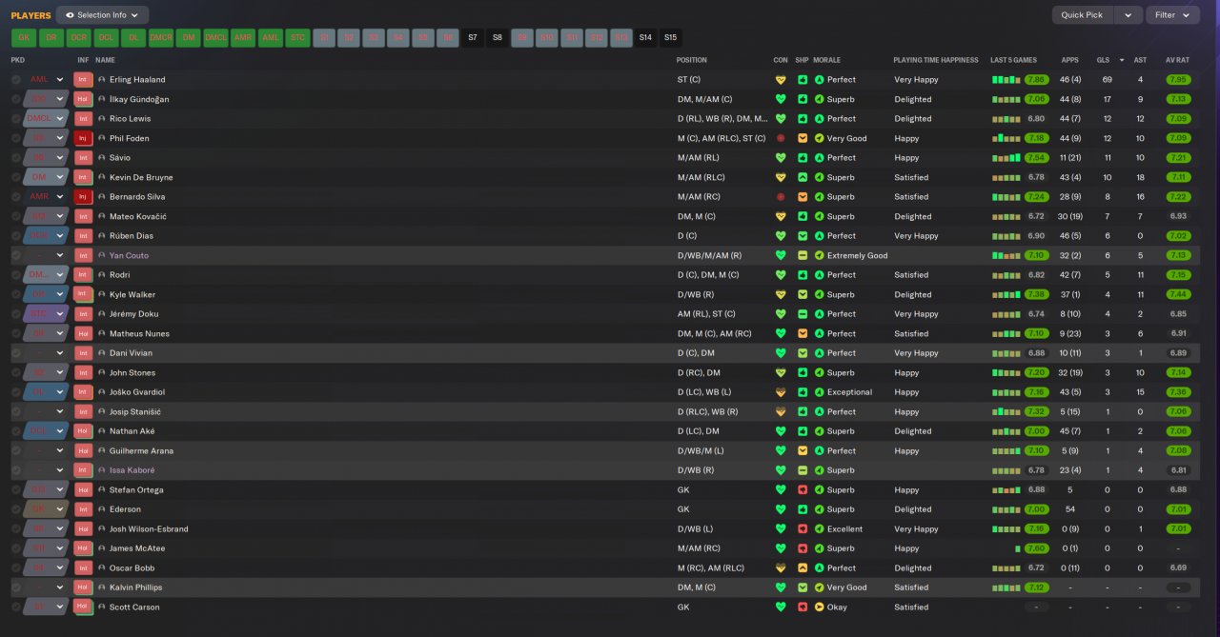Click Kyle Walker's 7.38 last game rating

point(1037,295)
